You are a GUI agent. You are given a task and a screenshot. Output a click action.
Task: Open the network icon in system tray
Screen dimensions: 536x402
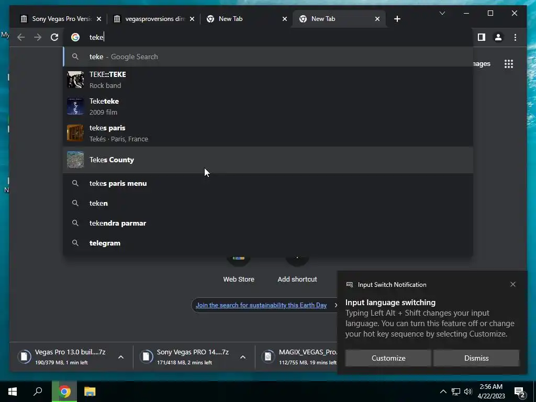(456, 392)
